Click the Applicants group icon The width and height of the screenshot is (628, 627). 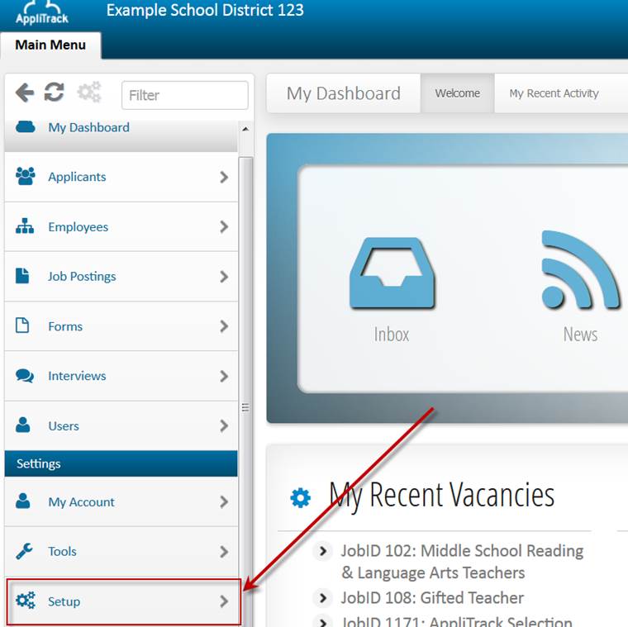[26, 176]
